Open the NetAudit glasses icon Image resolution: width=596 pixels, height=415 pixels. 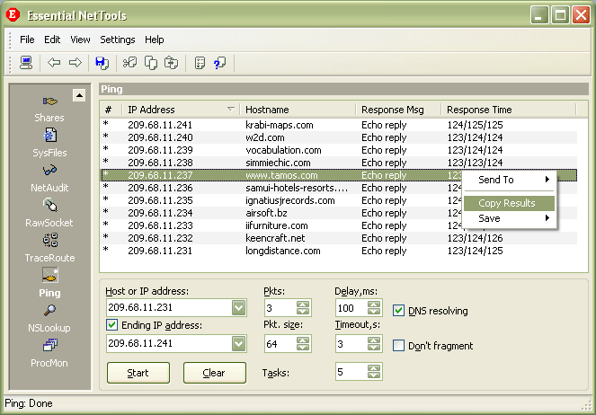[49, 171]
